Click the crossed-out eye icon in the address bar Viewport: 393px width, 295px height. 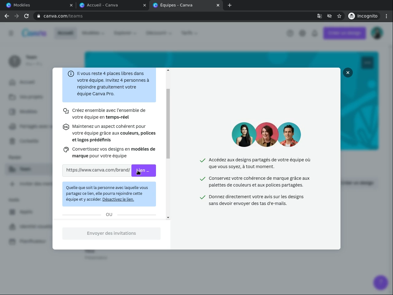(329, 16)
